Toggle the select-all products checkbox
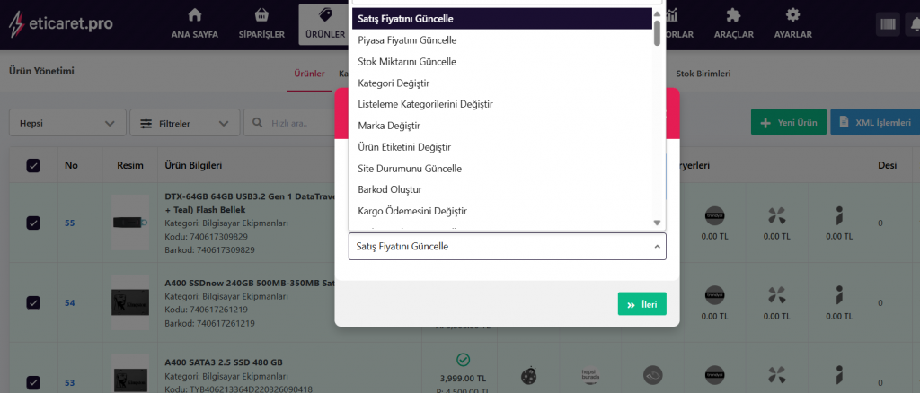Image resolution: width=920 pixels, height=393 pixels. [x=33, y=165]
